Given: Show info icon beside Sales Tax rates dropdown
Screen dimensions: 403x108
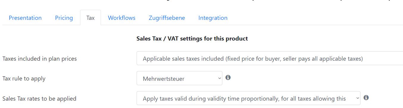Looking at the screenshot, I should (366, 98).
